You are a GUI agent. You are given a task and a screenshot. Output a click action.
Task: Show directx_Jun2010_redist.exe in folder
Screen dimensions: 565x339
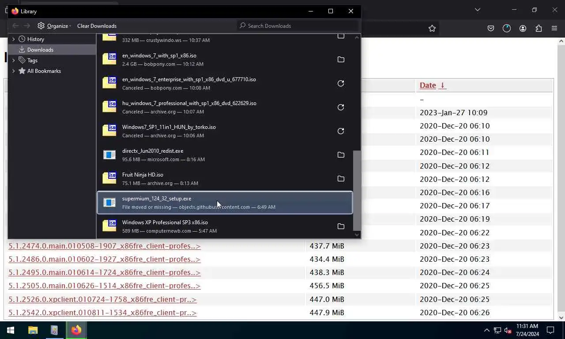[x=341, y=155]
